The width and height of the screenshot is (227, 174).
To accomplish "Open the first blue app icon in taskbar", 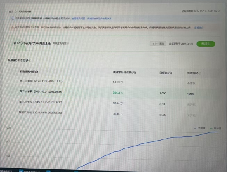I will click(x=21, y=172).
